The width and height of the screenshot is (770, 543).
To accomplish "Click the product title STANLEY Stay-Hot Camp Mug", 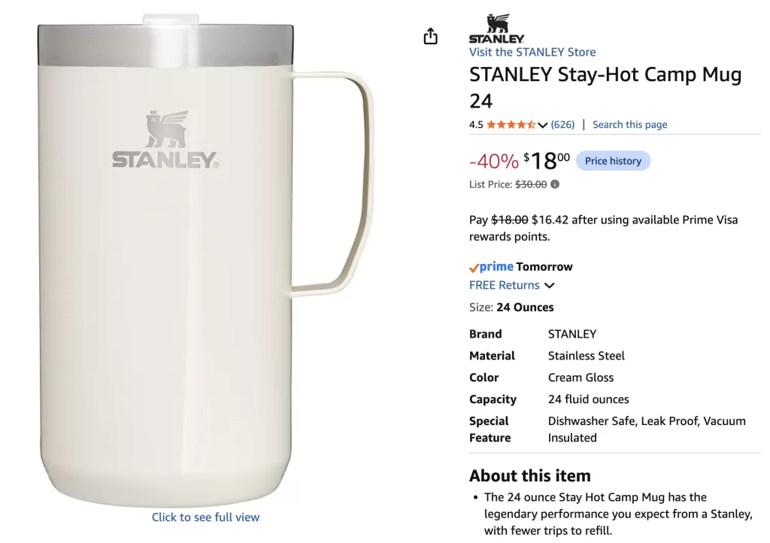I will point(605,87).
